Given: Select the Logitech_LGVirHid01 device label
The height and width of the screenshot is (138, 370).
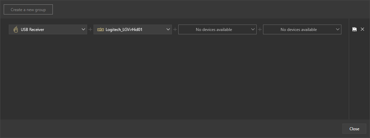Looking at the screenshot, I should [x=124, y=30].
